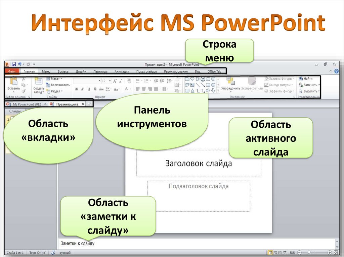Viewport: 344px width, 257px height.
Task: Click the increase indent icon
Action: click(x=162, y=81)
